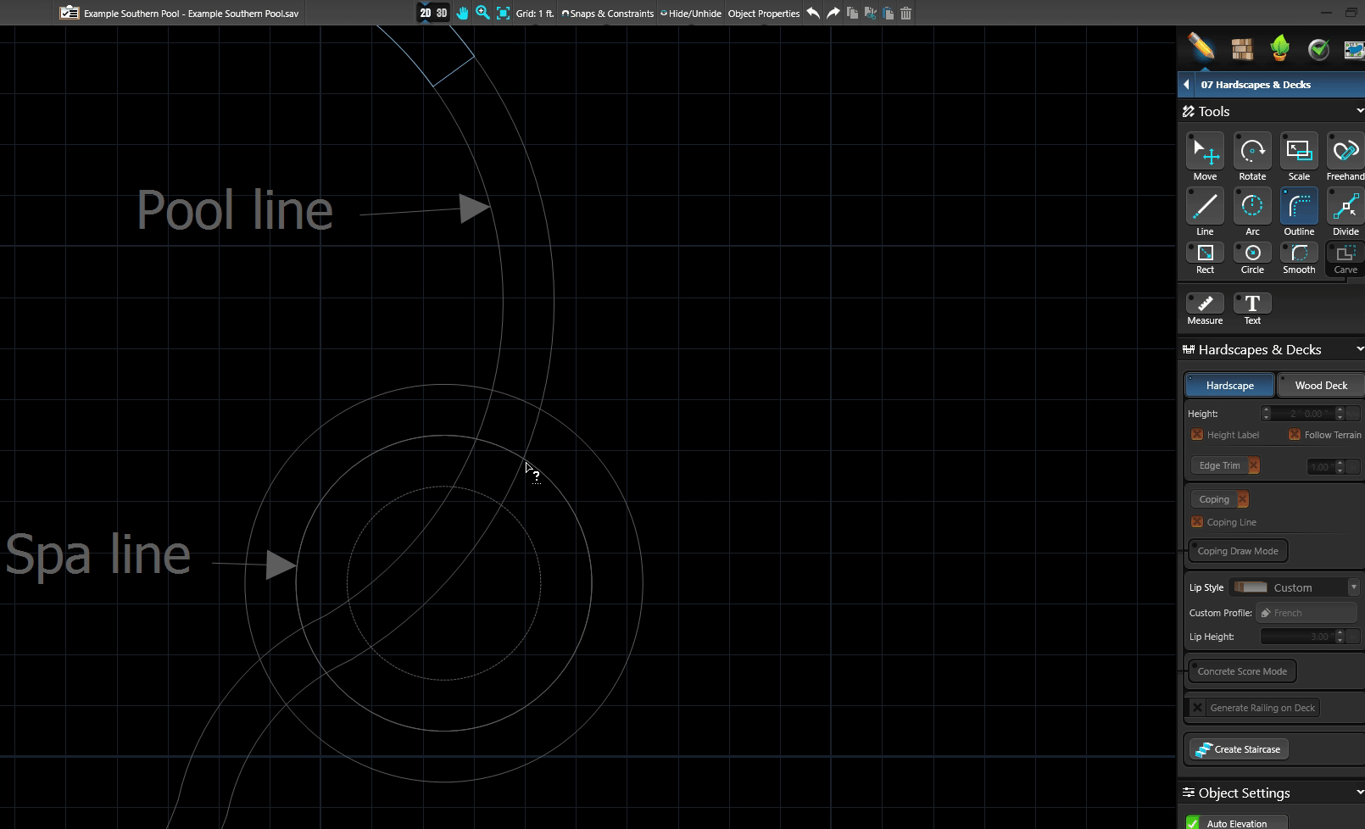The image size is (1365, 829).
Task: Select the Measure tool
Action: [x=1205, y=303]
